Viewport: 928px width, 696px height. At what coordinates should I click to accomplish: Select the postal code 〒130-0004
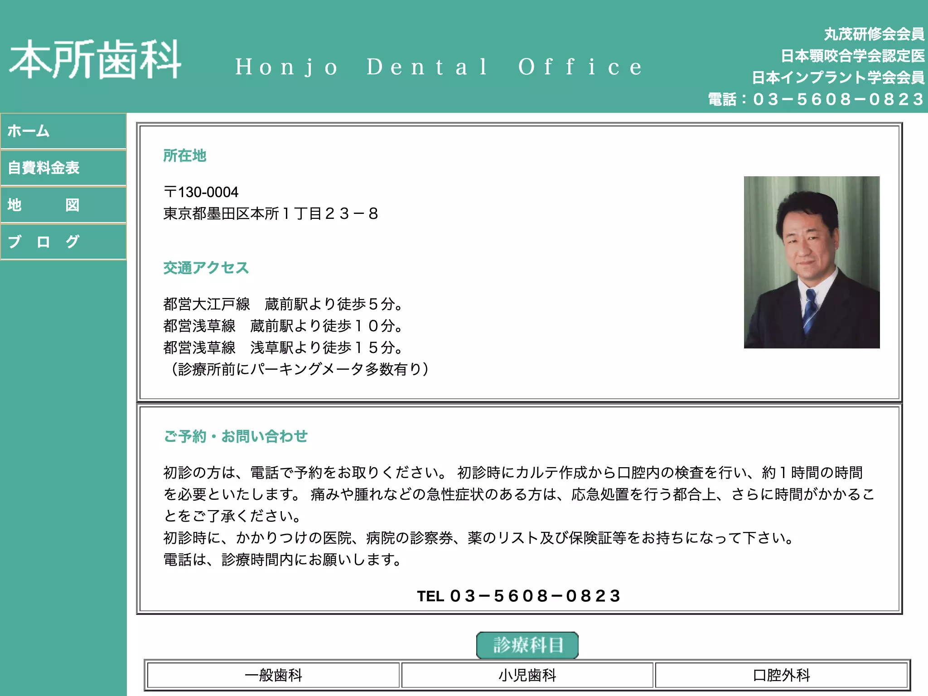point(201,192)
